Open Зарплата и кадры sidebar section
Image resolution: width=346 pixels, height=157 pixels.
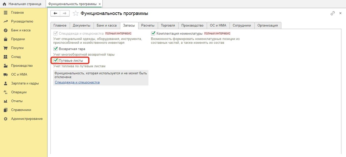click(25, 83)
